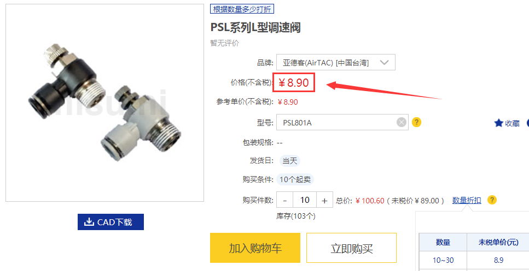The width and height of the screenshot is (529, 271).
Task: Click the question mark next to 数量折扣
Action: point(492,201)
